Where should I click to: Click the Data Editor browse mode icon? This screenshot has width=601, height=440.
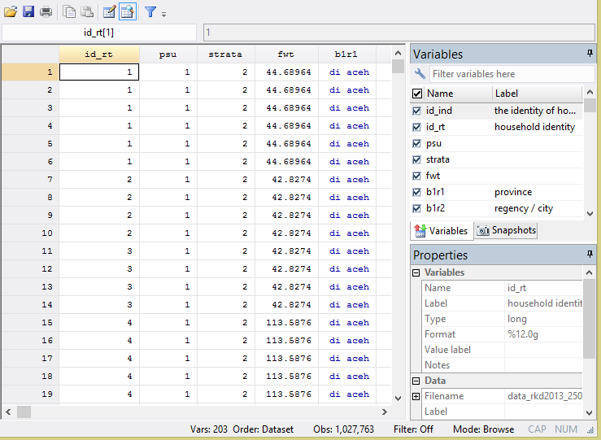(127, 11)
